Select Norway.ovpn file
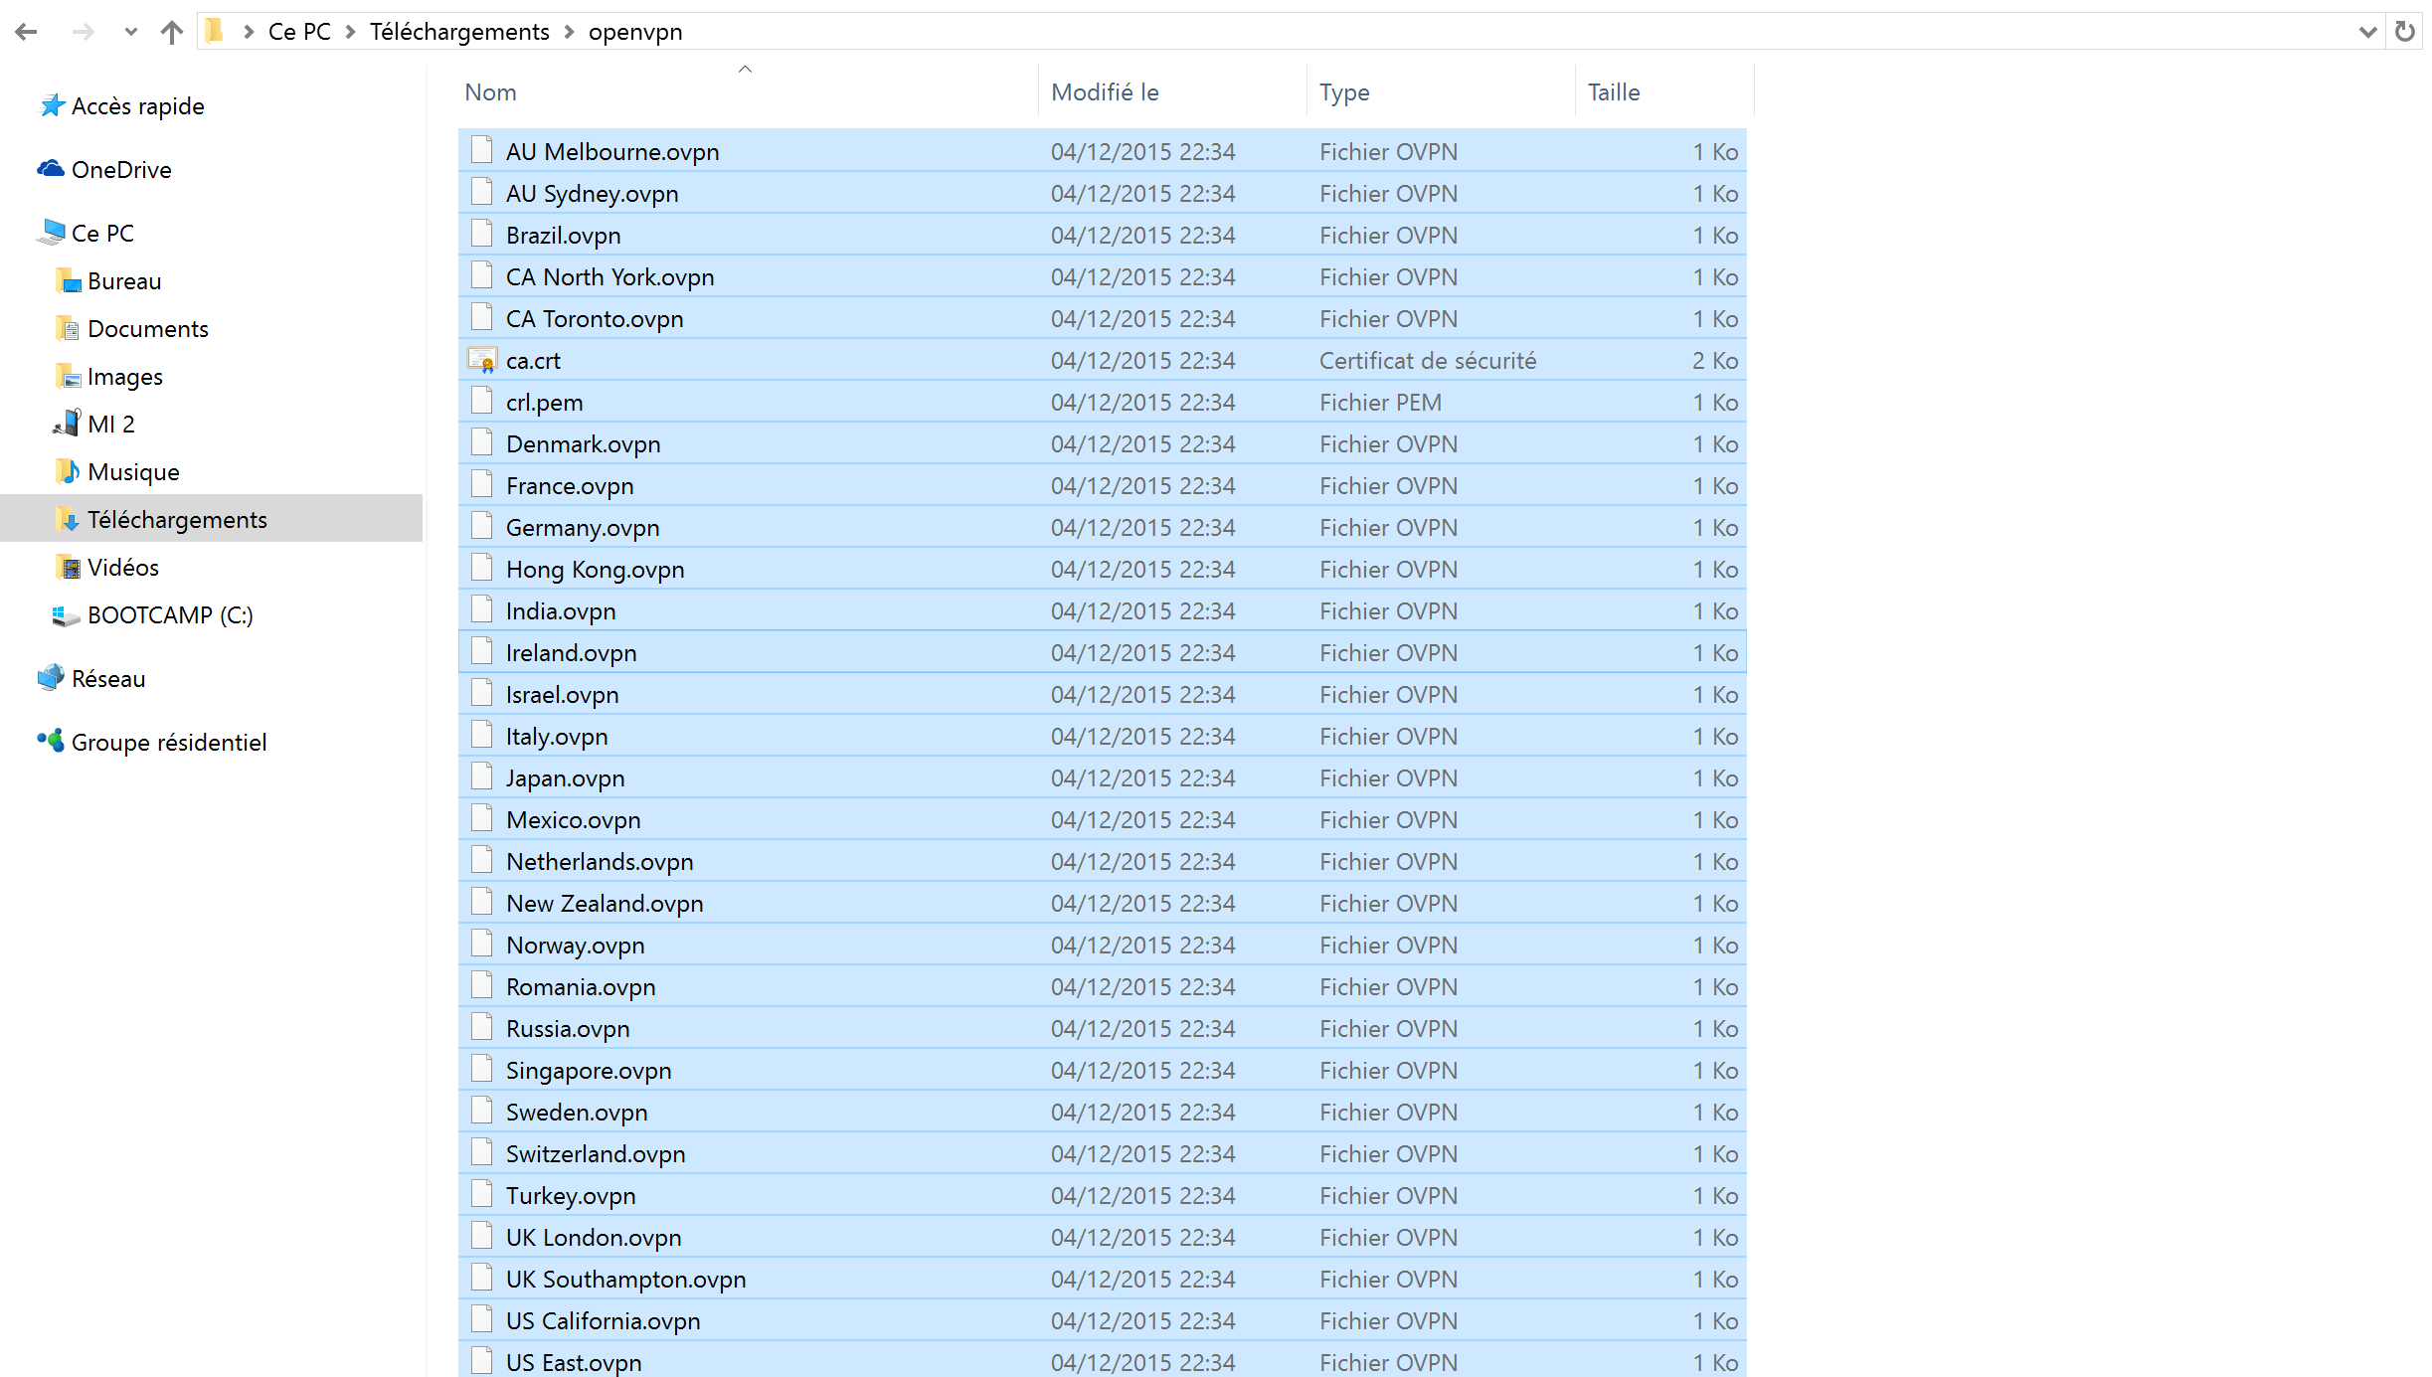This screenshot has width=2432, height=1377. (x=1102, y=945)
